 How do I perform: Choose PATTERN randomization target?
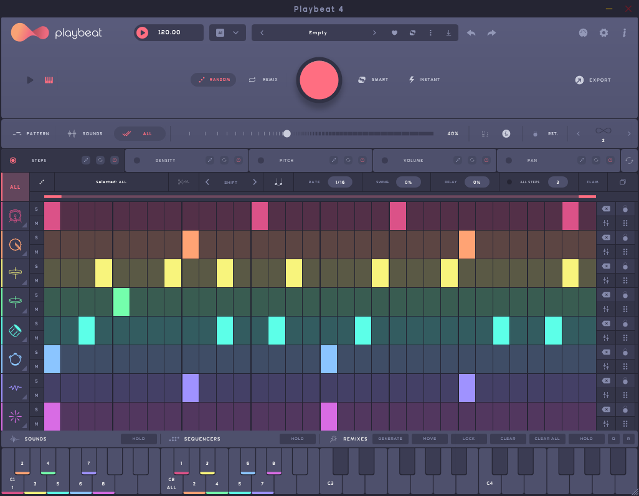(x=31, y=133)
